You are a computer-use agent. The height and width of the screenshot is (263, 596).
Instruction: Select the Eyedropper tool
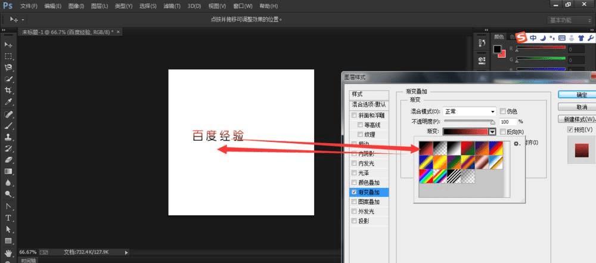tap(8, 102)
